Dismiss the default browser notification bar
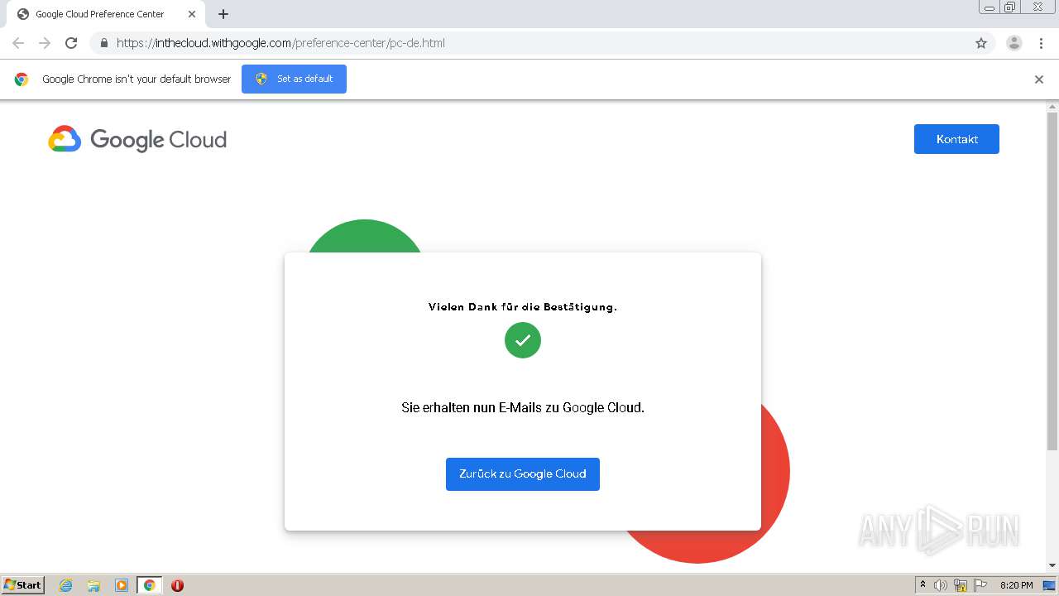The width and height of the screenshot is (1059, 596). click(x=1039, y=79)
